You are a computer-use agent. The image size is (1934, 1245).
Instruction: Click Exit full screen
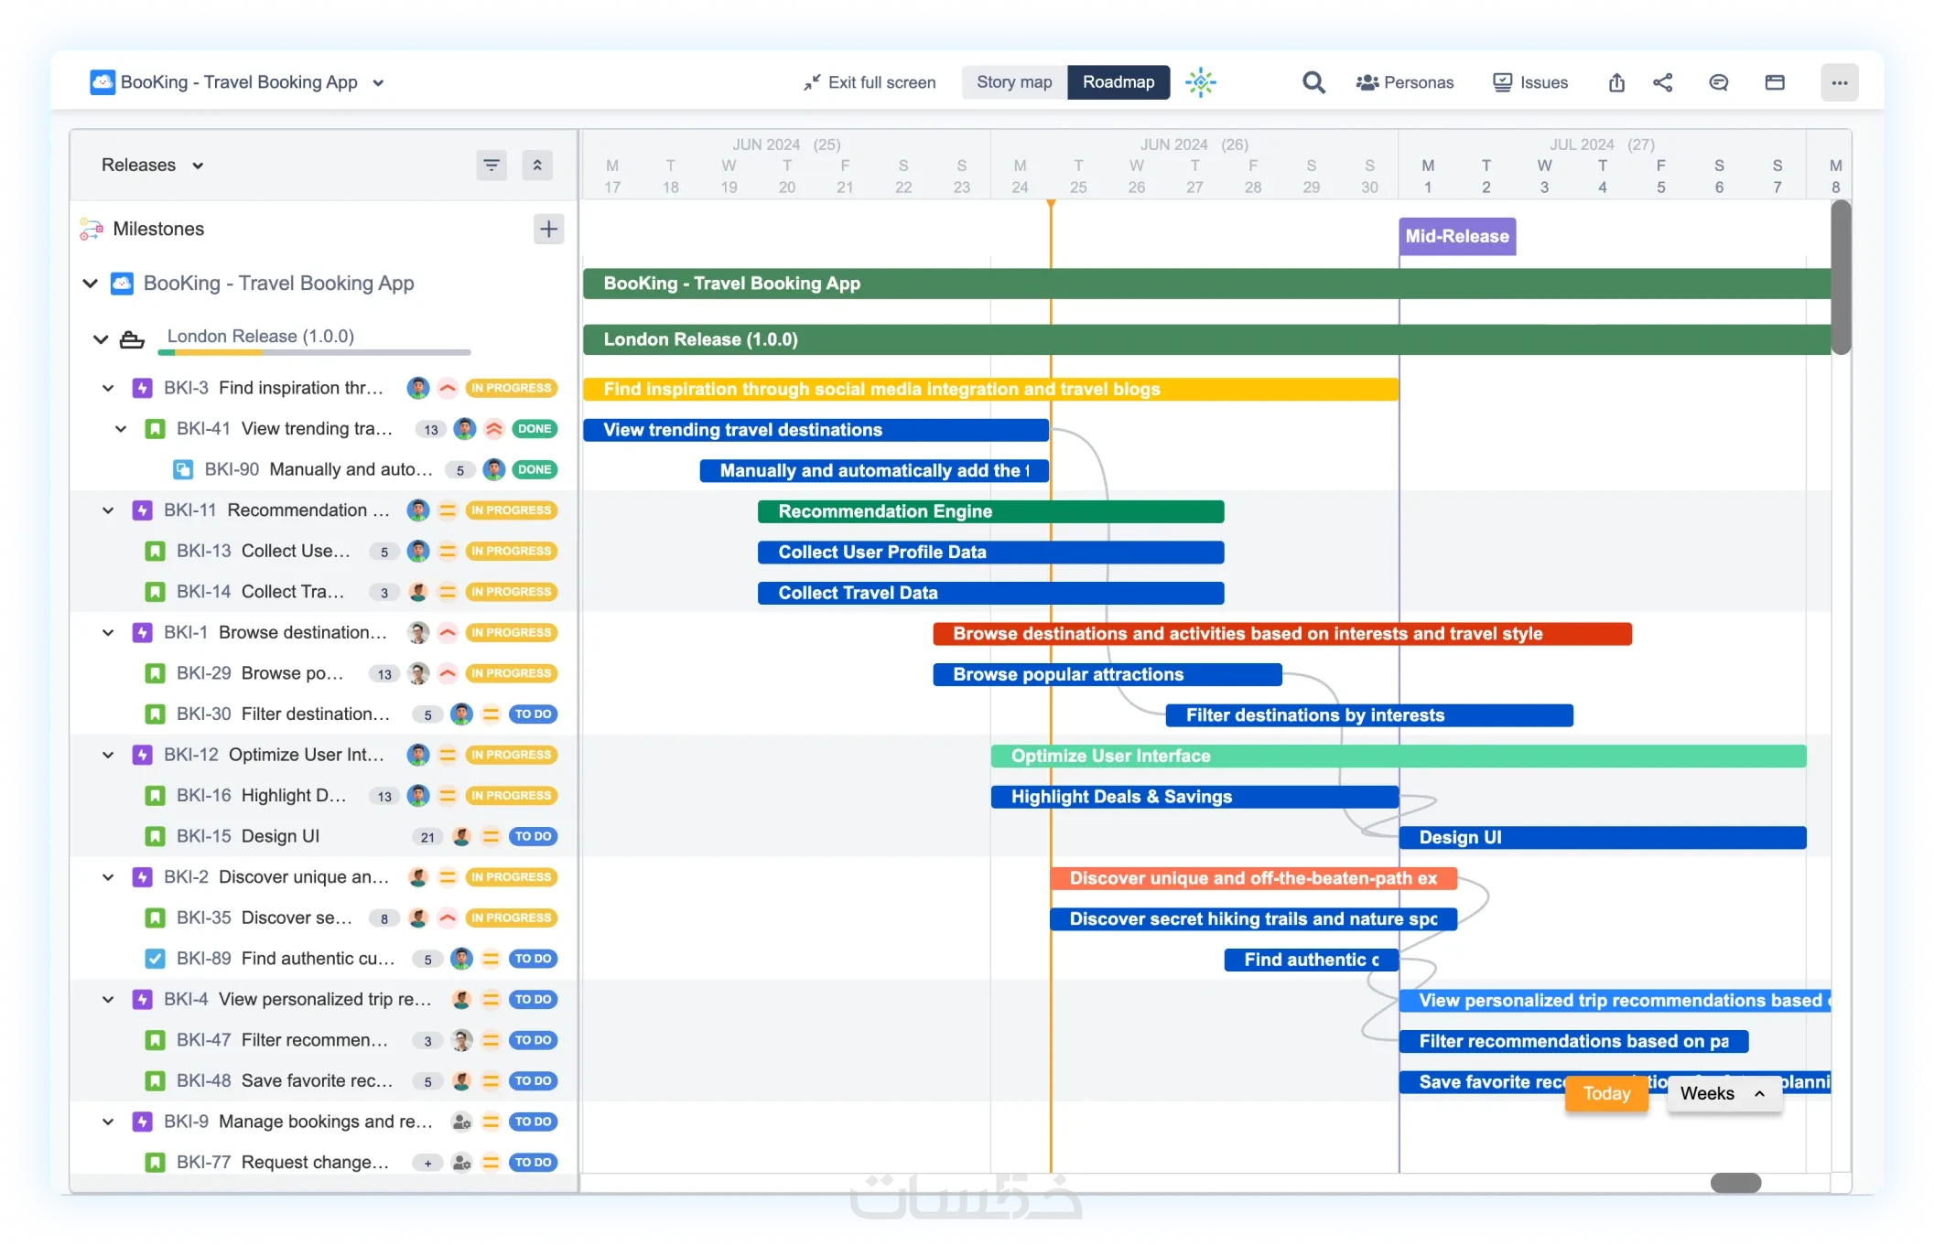click(870, 82)
